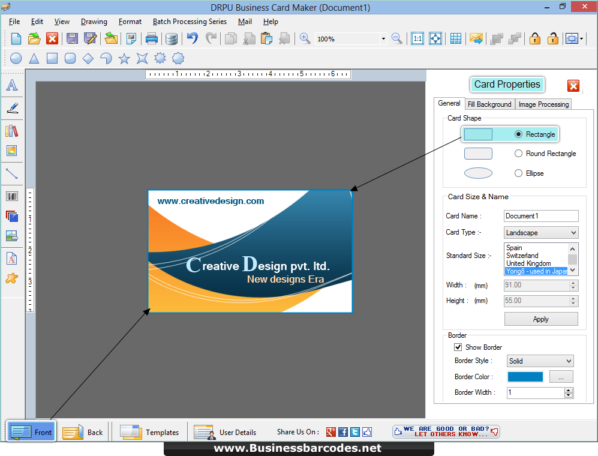Open User Details button
Viewport: 598px width, 456px height.
225,432
